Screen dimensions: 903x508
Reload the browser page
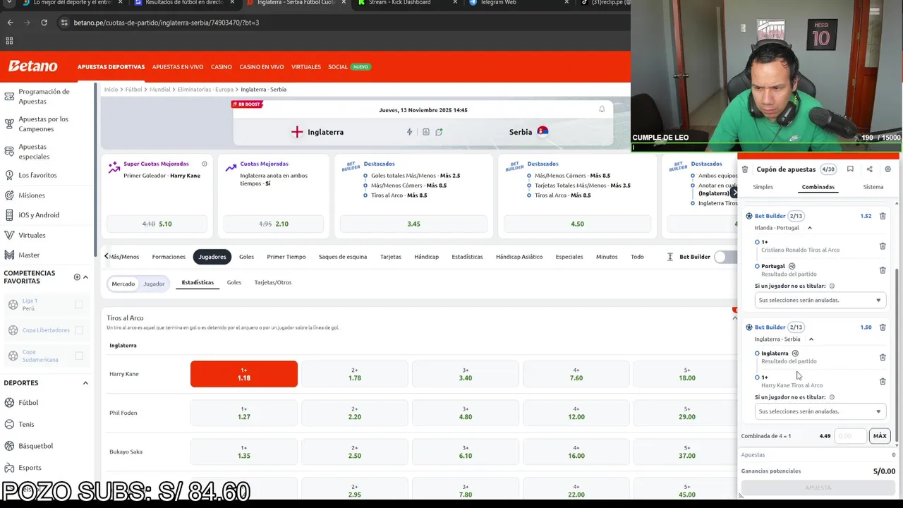coord(44,23)
